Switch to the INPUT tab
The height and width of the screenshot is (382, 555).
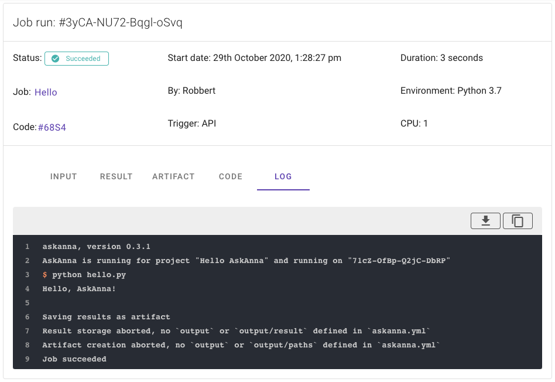click(x=64, y=176)
